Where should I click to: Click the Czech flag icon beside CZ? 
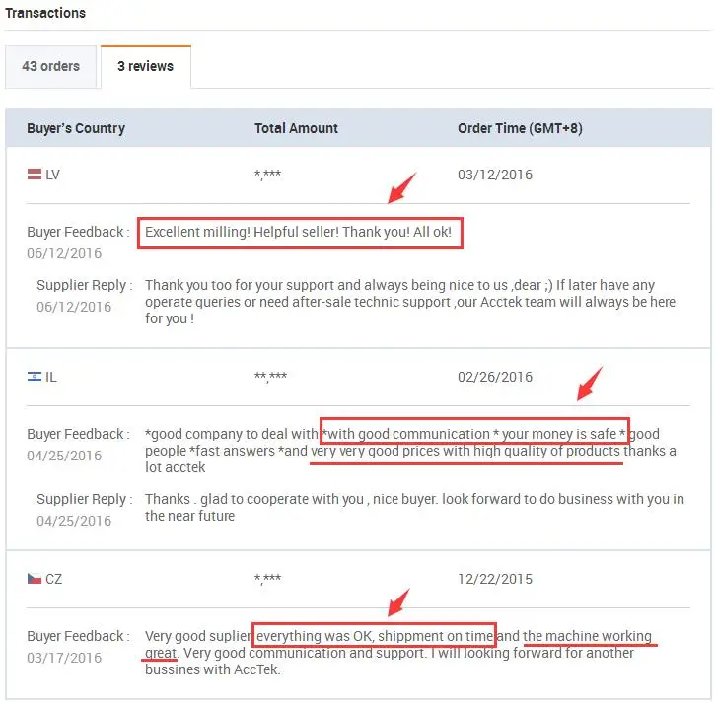coord(35,579)
